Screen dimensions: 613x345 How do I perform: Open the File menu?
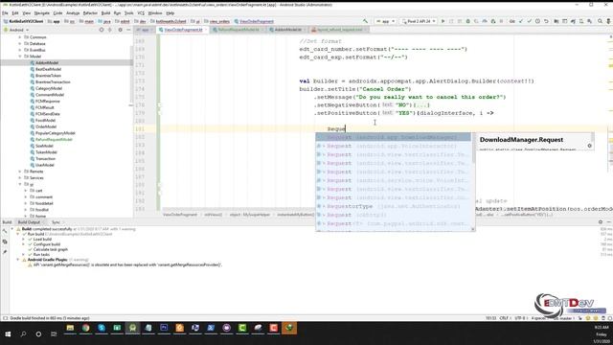pyautogui.click(x=5, y=12)
